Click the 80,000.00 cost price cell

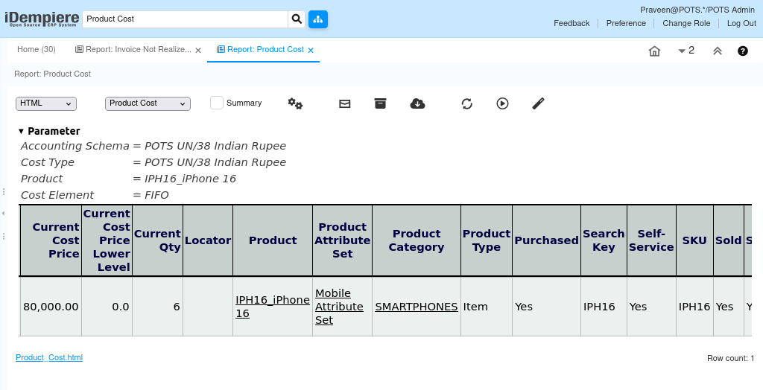point(51,307)
